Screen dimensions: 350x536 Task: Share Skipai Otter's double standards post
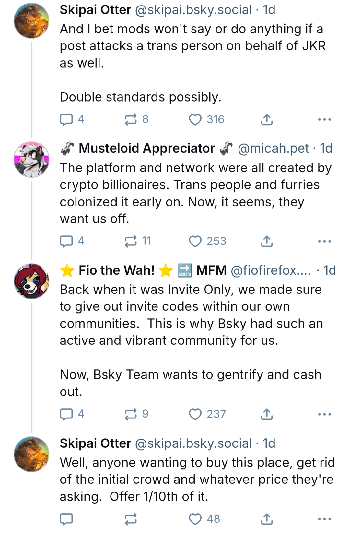pos(267,119)
